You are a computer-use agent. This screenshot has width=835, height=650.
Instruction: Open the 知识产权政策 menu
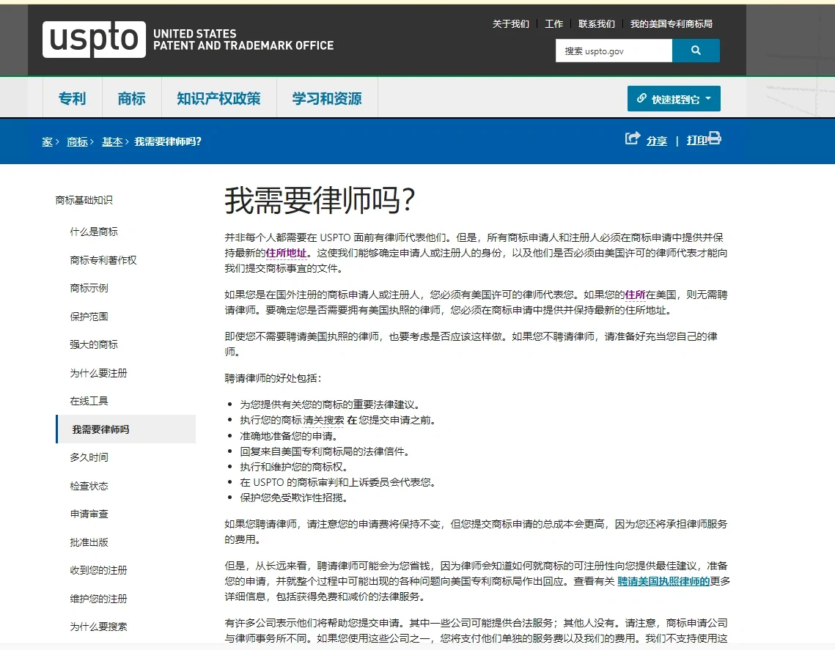[x=219, y=98]
